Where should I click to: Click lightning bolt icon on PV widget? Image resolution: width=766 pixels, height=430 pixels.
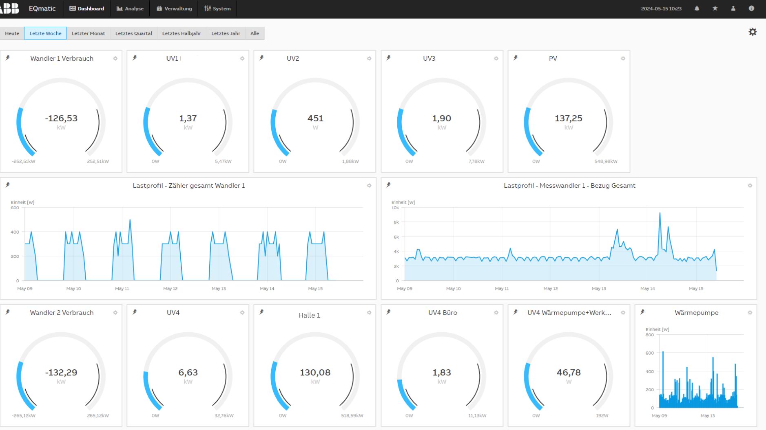516,58
